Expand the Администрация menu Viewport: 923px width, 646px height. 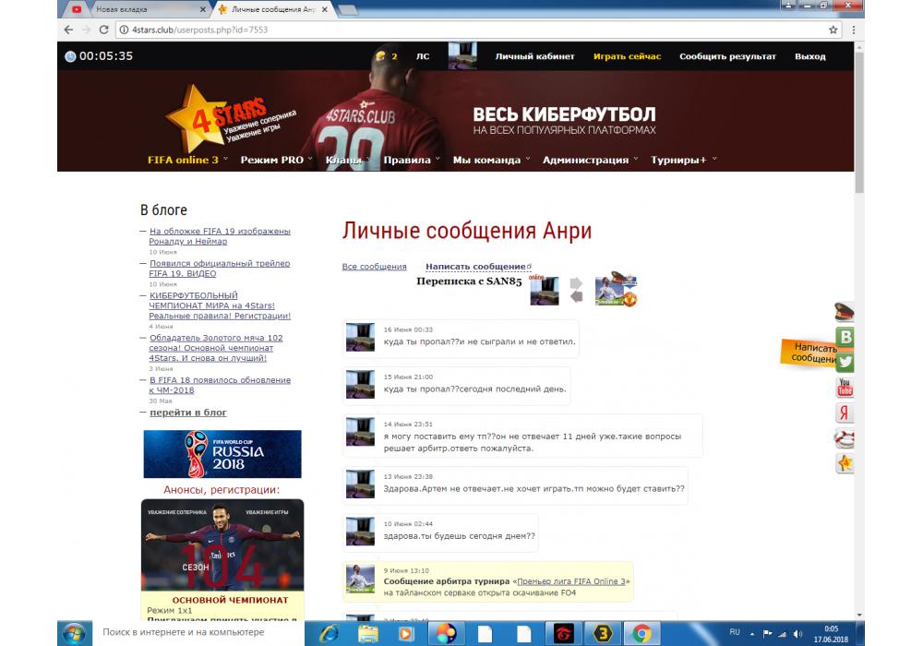(x=591, y=160)
